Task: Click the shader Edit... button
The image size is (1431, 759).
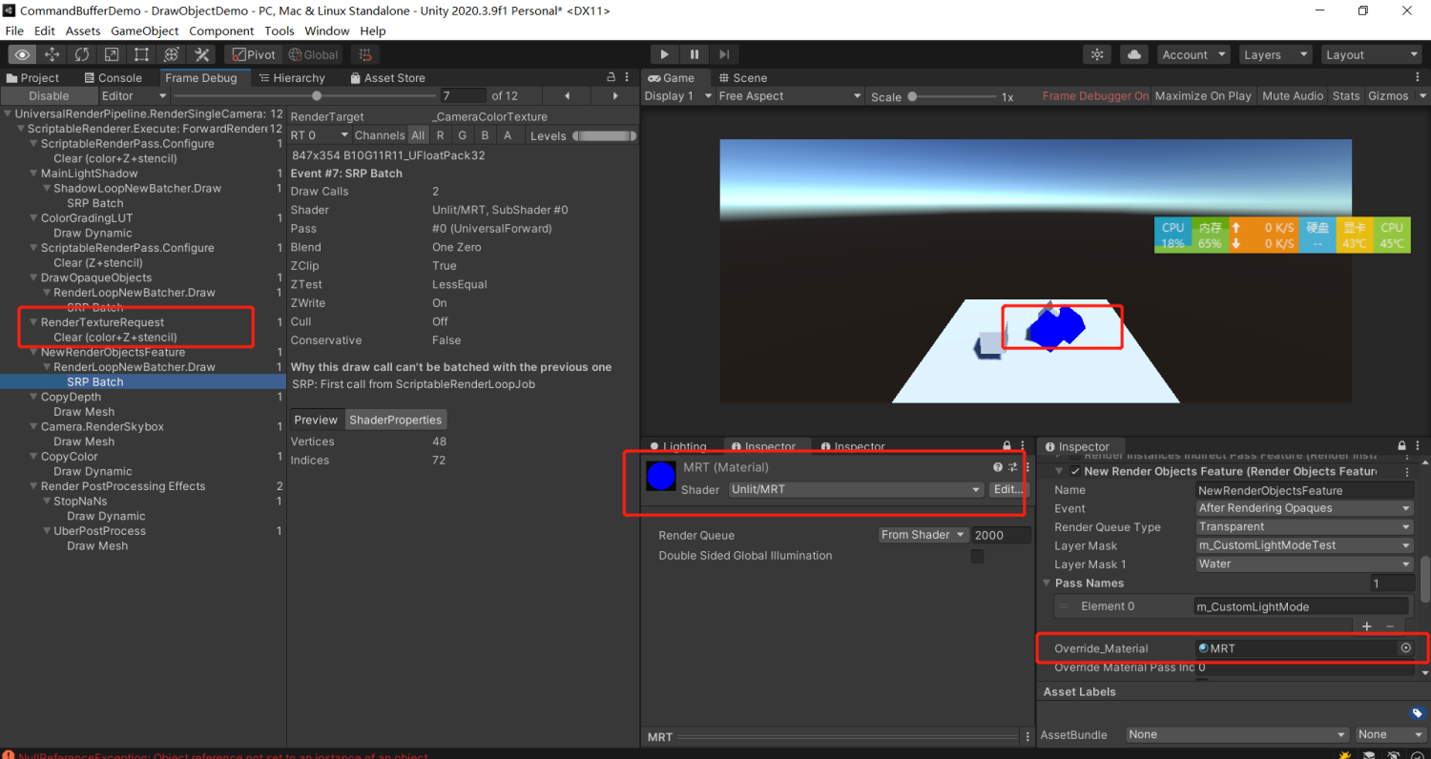Action: coord(1009,489)
